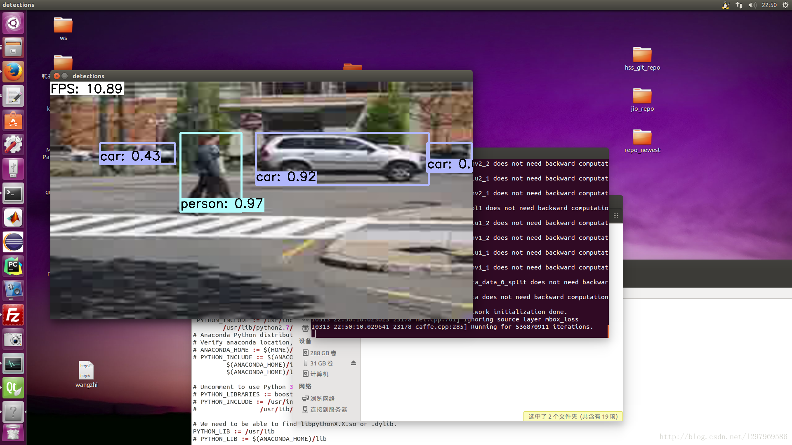Click the 'We need to be able to find libpythonX.X.so' line

click(295, 424)
